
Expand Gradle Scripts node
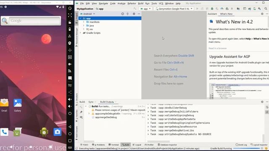(80, 33)
